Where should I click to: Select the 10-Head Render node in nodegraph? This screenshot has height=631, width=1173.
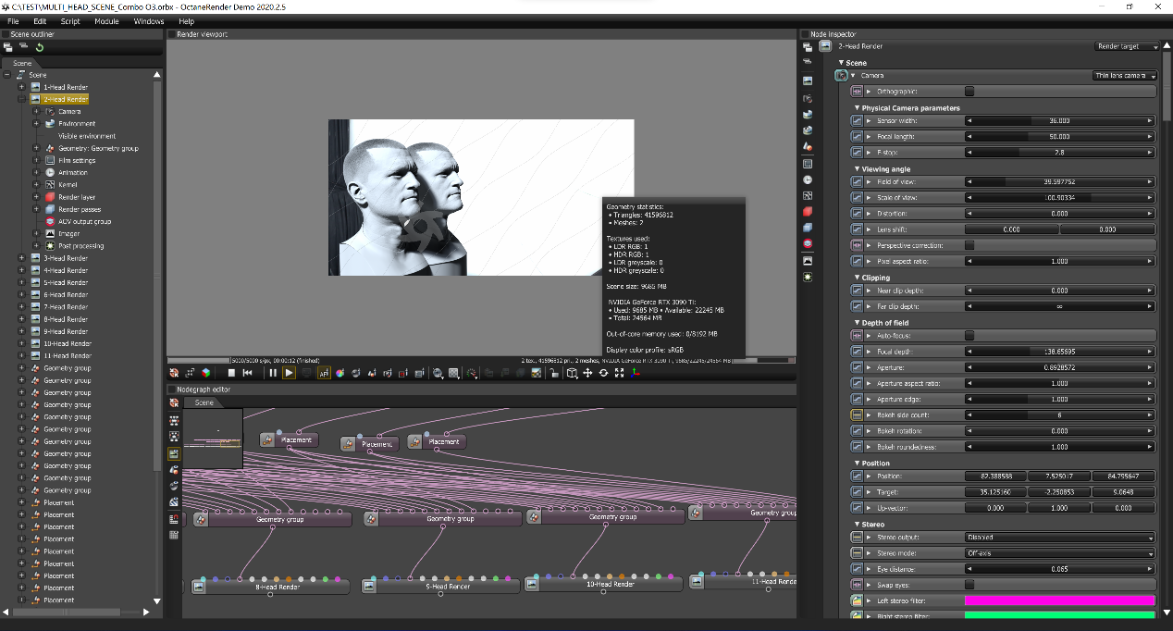[611, 584]
